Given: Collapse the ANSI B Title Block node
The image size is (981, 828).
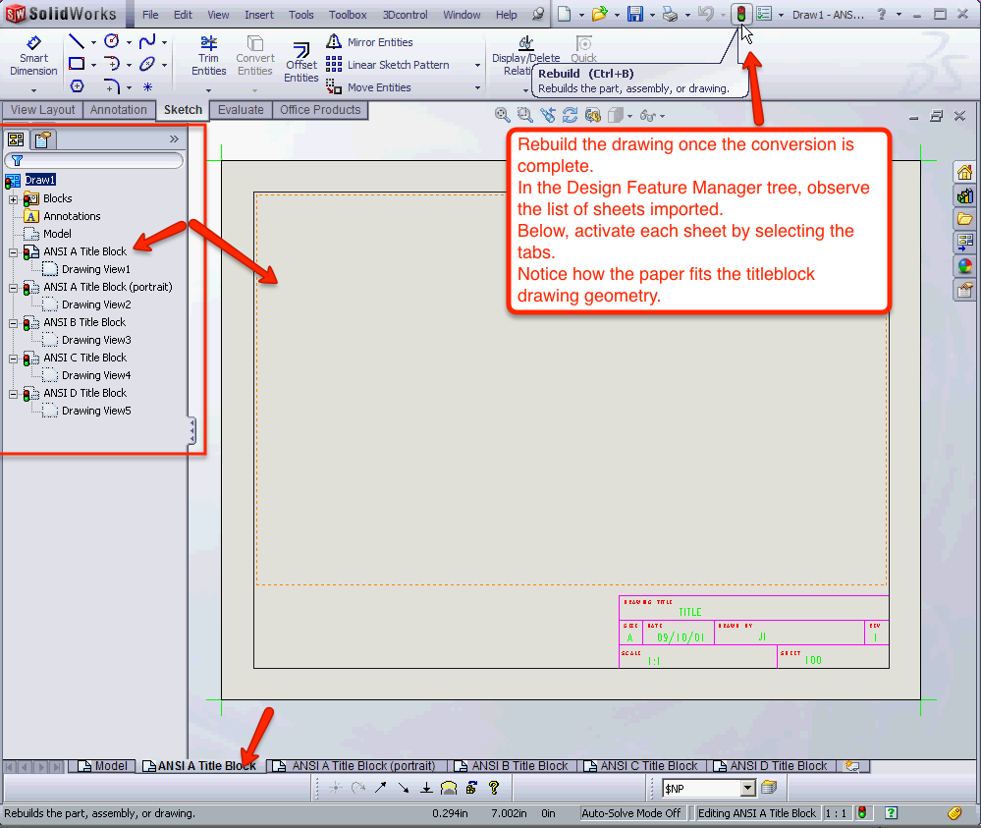Looking at the screenshot, I should pyautogui.click(x=13, y=323).
